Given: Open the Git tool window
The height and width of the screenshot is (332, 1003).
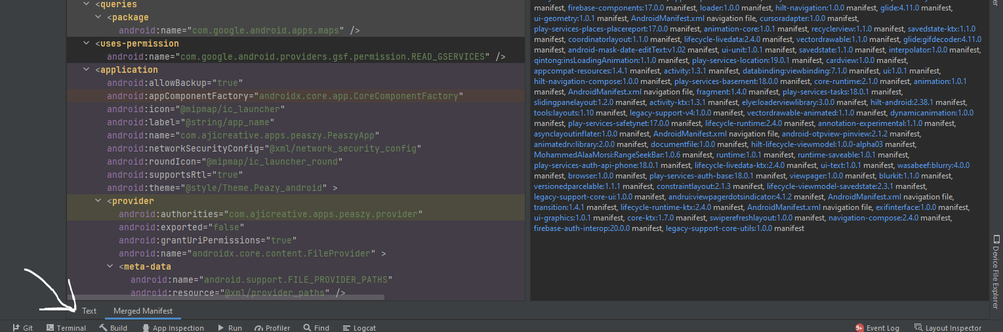Looking at the screenshot, I should pyautogui.click(x=22, y=327).
